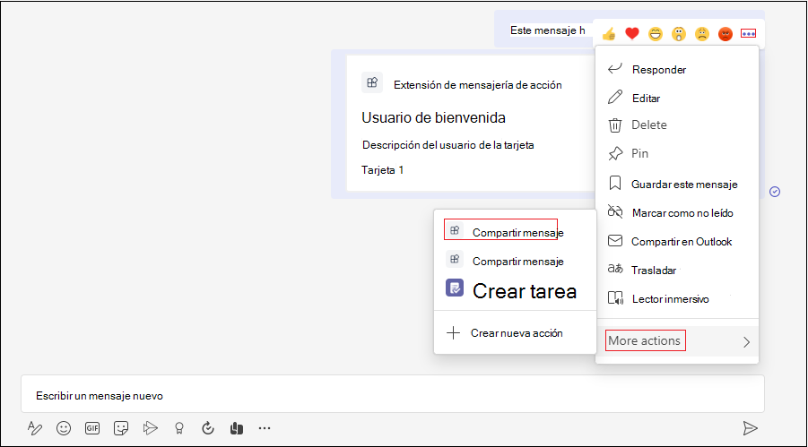Expand the More actions submenu

[x=677, y=341]
